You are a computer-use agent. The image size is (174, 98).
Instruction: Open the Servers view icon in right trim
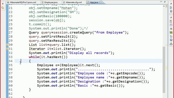171,29
